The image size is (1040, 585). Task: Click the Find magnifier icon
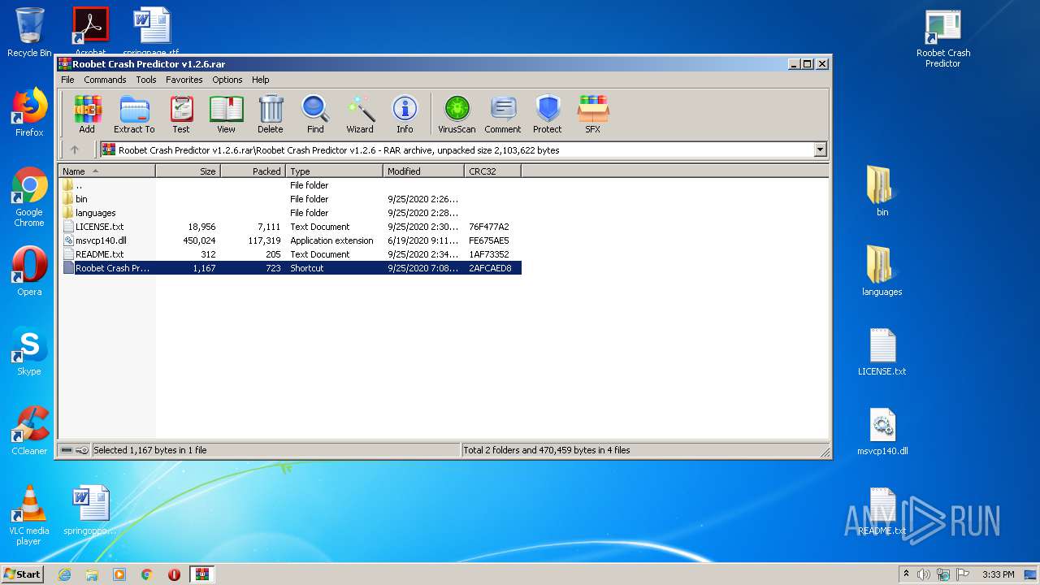tap(315, 114)
